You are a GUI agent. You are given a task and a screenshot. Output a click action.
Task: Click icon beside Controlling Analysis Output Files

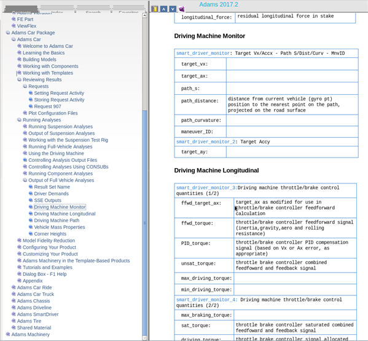pos(25,160)
